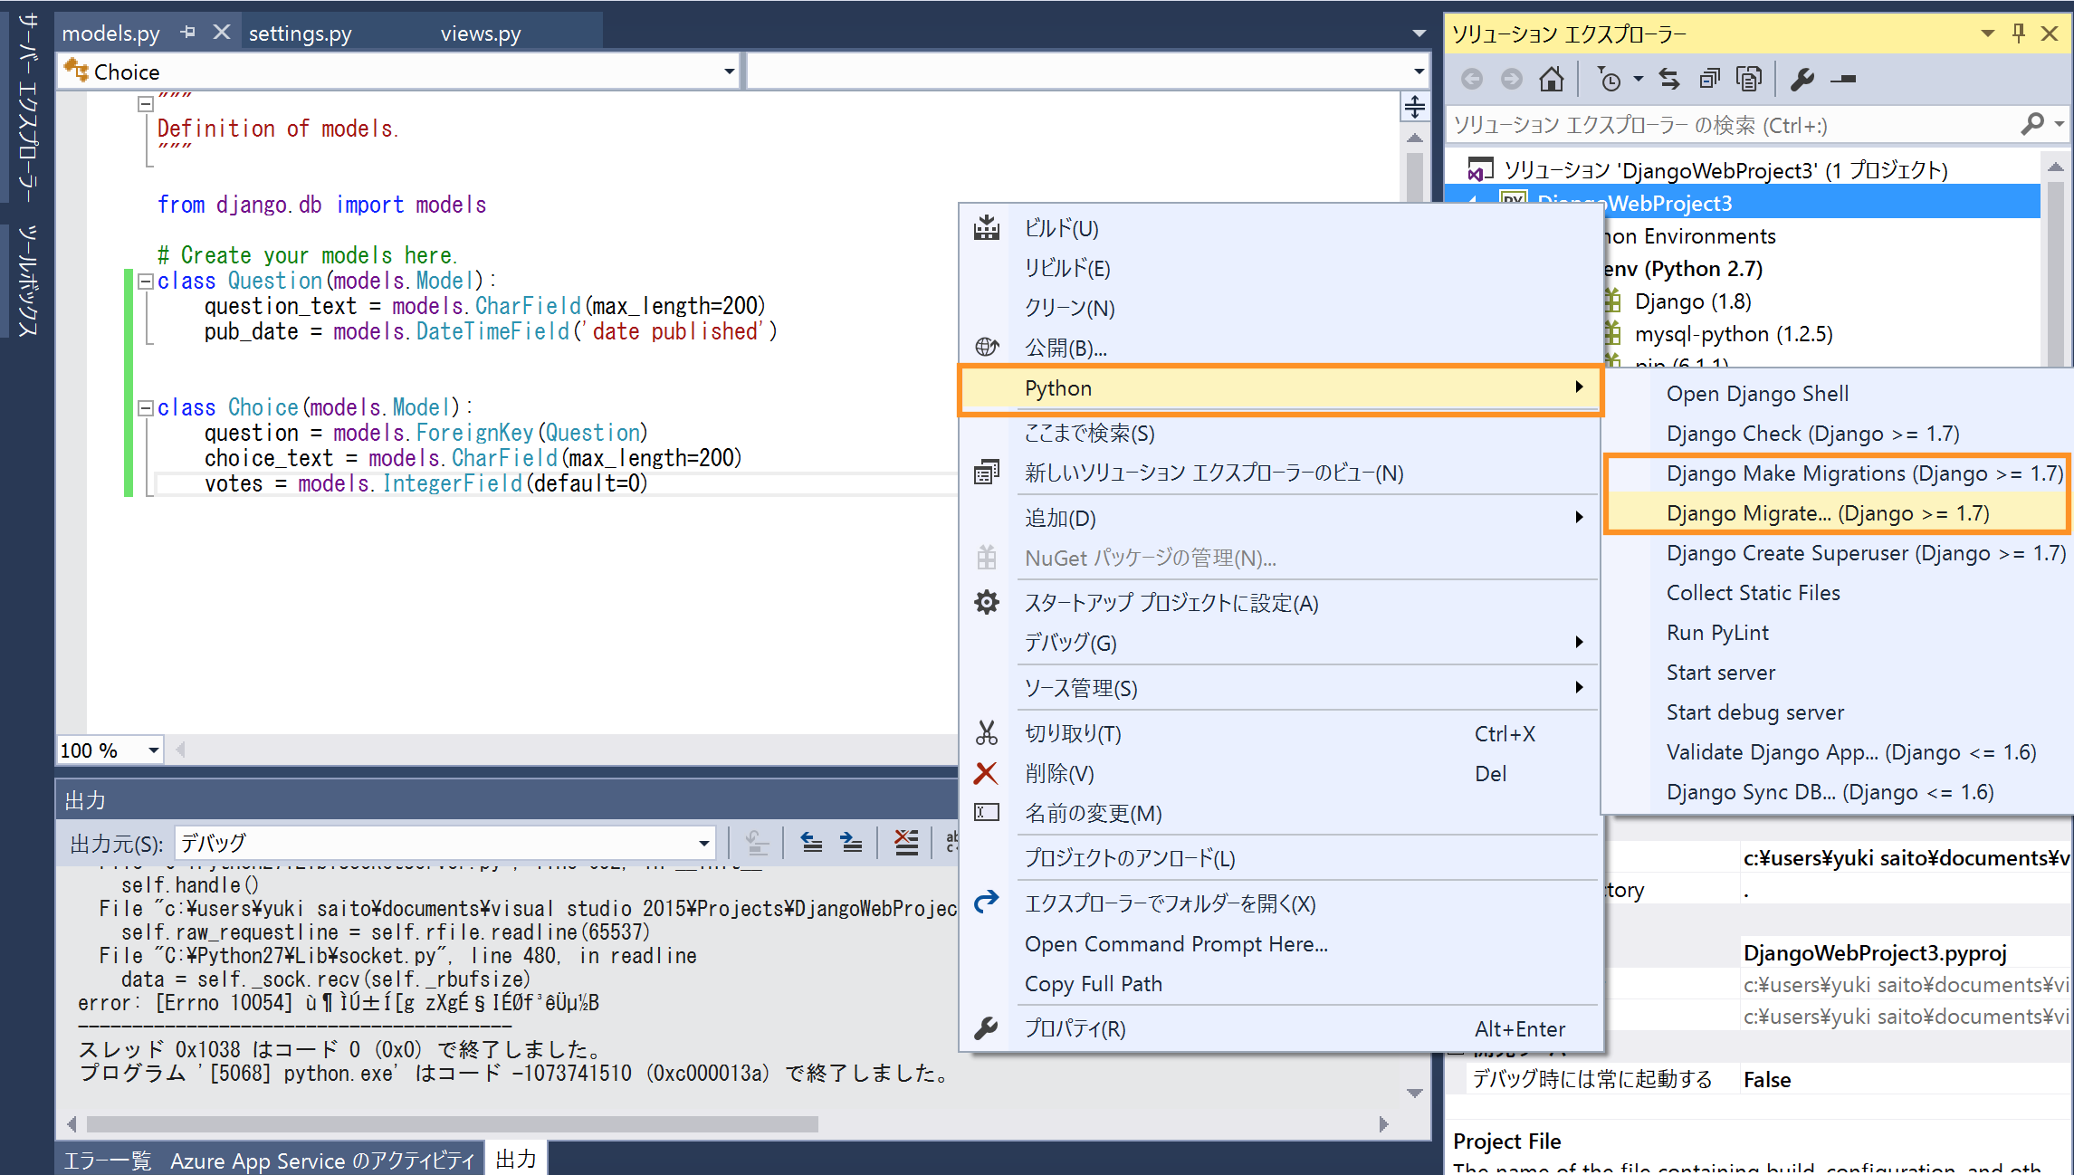Click the go to next message icon in output
The image size is (2074, 1175).
[851, 843]
